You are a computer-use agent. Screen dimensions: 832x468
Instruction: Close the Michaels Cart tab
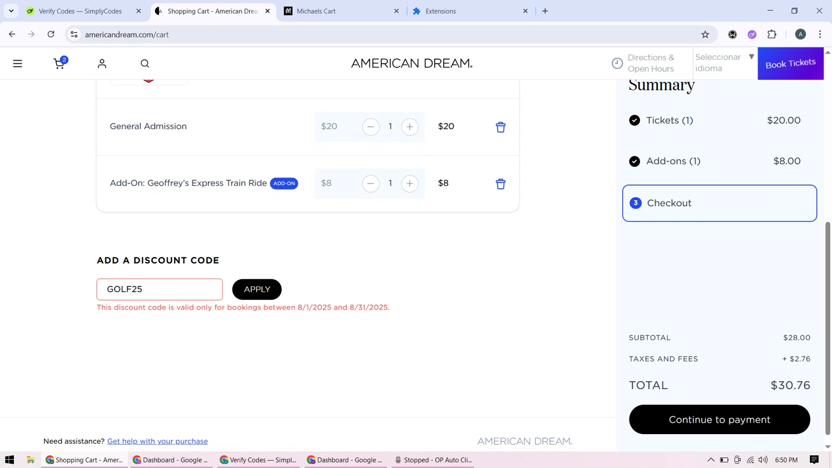397,11
